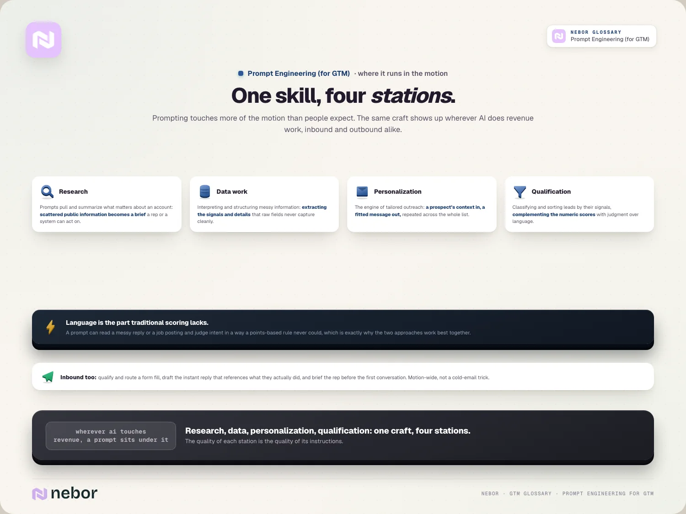Click 'Research, data, personalization, qualification' heading

point(328,431)
